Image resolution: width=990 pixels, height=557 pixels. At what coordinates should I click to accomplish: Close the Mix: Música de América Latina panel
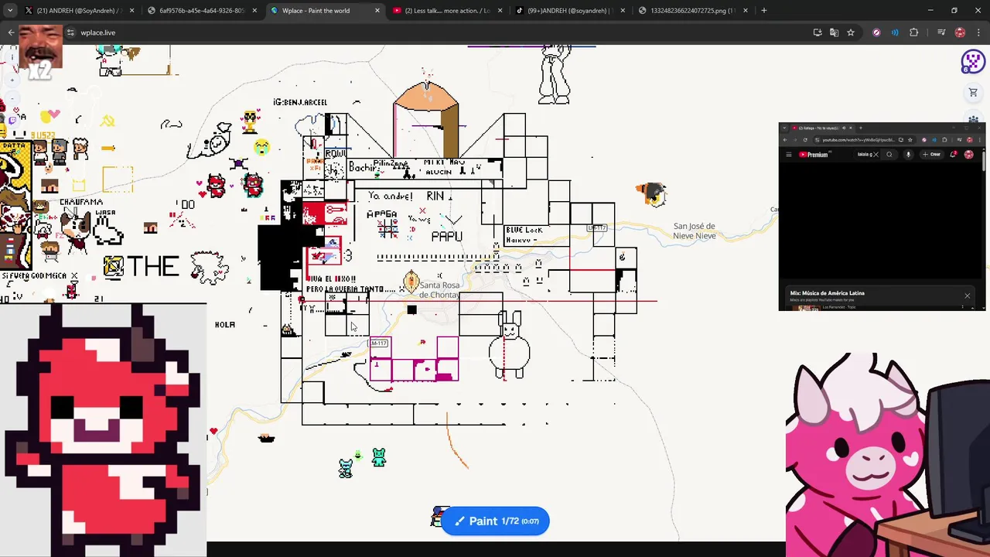[967, 296]
